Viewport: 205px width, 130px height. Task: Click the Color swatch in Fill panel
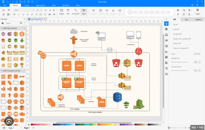[197, 54]
